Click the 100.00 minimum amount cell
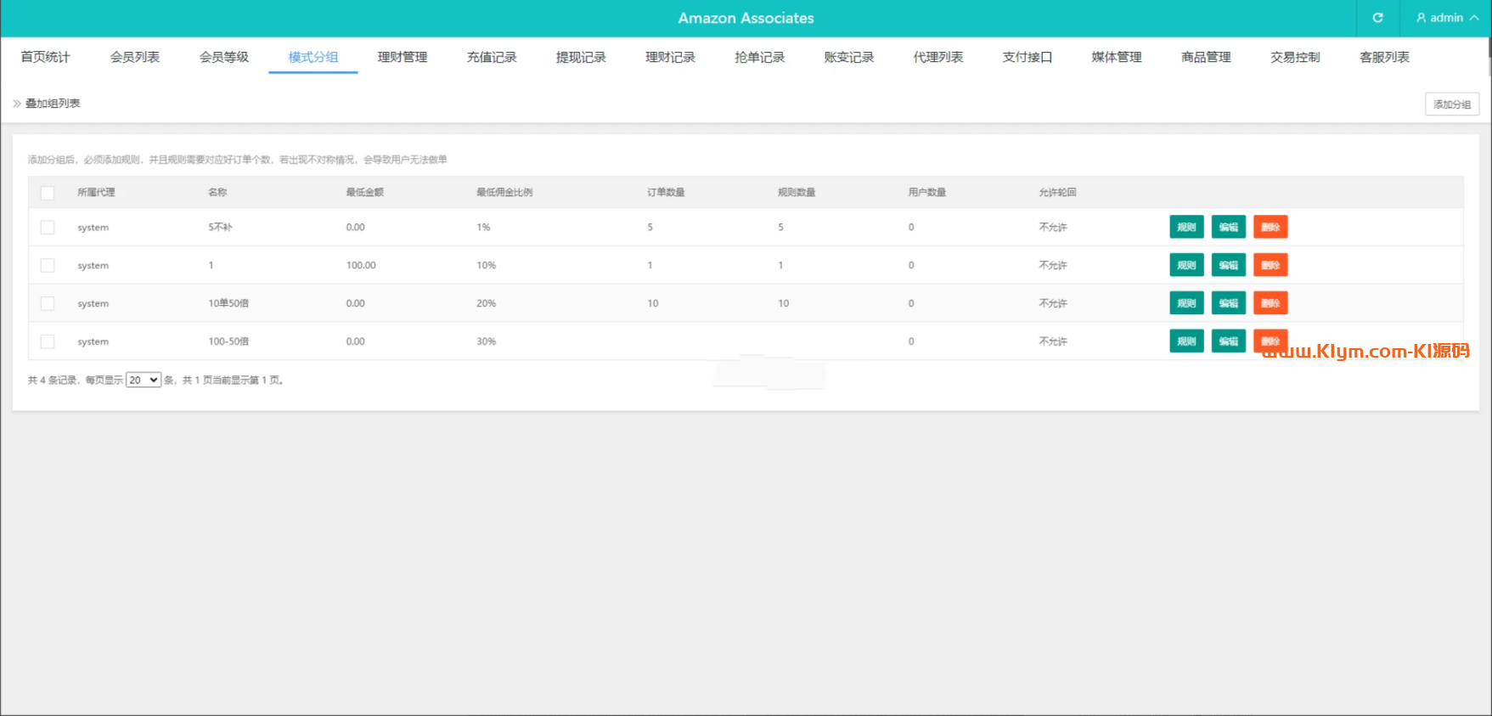The image size is (1492, 716). (361, 265)
